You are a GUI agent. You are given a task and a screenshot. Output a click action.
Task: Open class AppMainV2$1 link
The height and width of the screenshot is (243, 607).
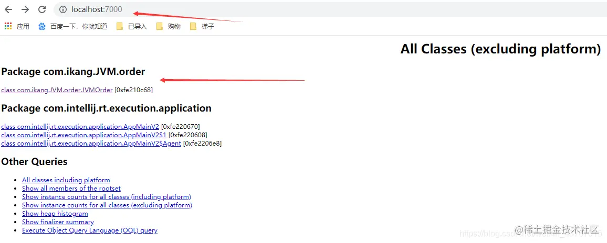click(83, 135)
